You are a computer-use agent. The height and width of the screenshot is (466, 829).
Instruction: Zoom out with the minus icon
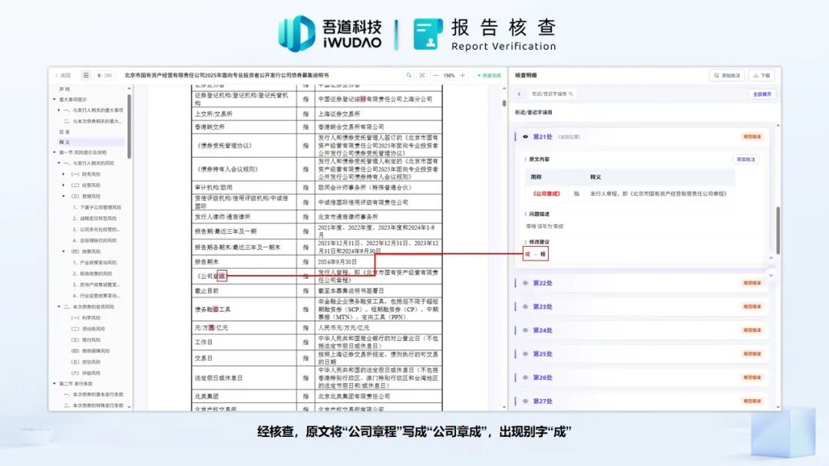[x=436, y=75]
